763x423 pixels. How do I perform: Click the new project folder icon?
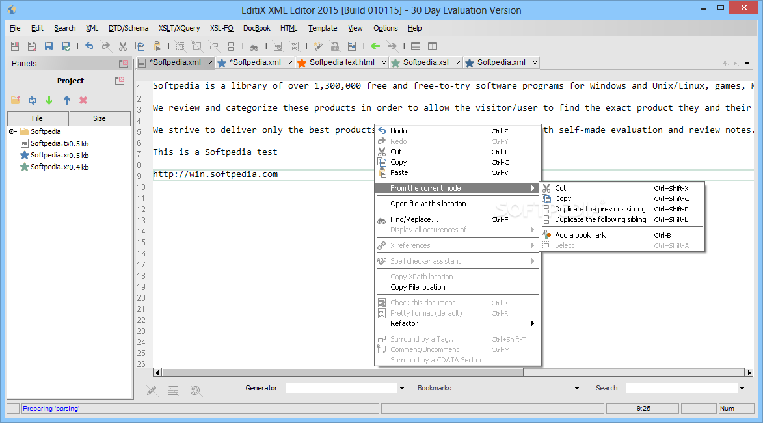[x=16, y=100]
